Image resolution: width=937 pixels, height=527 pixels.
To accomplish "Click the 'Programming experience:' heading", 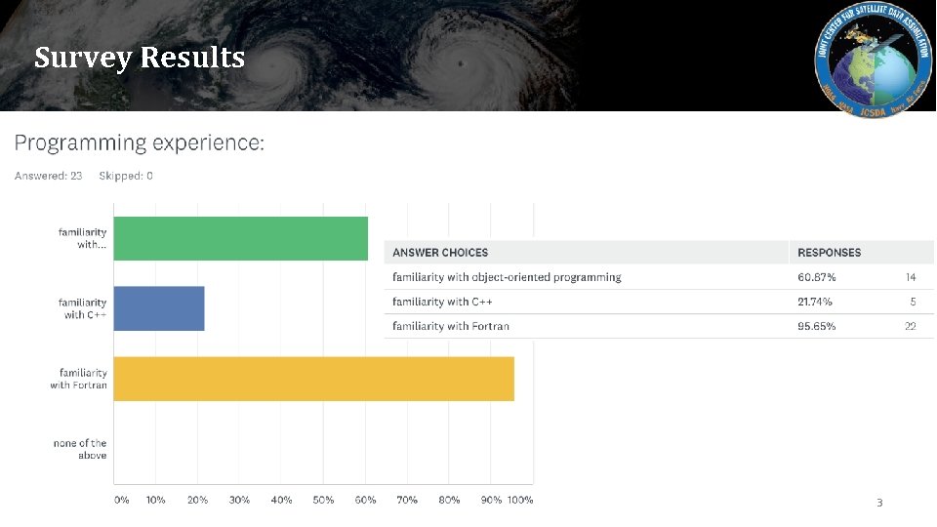I will [x=139, y=143].
